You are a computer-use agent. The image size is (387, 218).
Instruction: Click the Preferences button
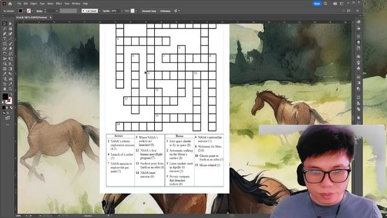[165, 11]
